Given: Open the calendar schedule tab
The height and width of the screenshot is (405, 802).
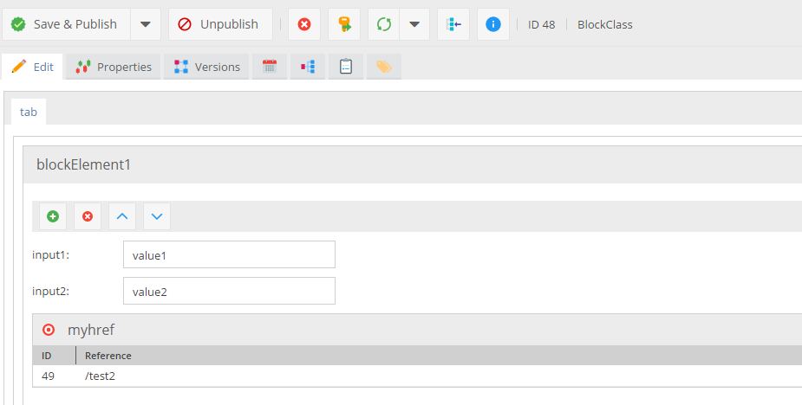Looking at the screenshot, I should tap(270, 67).
